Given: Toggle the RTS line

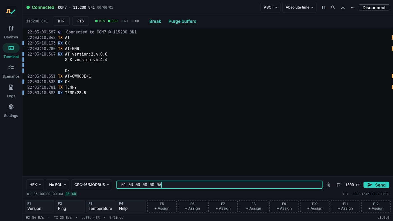Looking at the screenshot, I should click(x=80, y=21).
